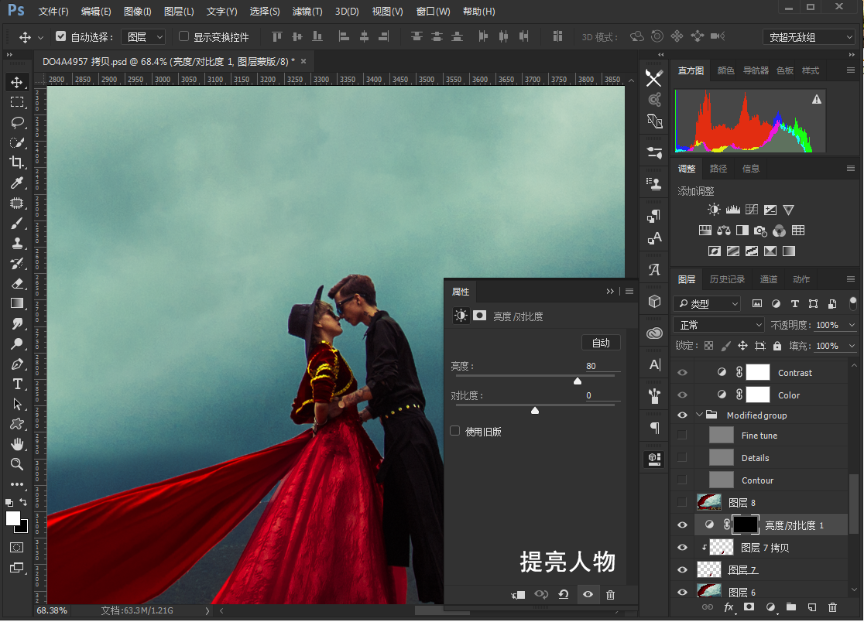864x622 pixels.
Task: Select the Pen tool
Action: click(x=17, y=364)
